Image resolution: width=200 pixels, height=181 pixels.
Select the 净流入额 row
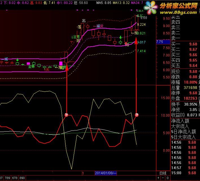[x=180, y=121]
